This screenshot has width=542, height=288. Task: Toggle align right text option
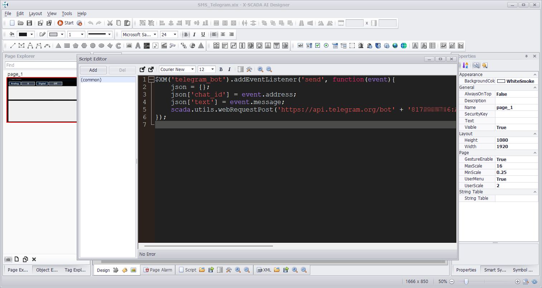pos(231,34)
